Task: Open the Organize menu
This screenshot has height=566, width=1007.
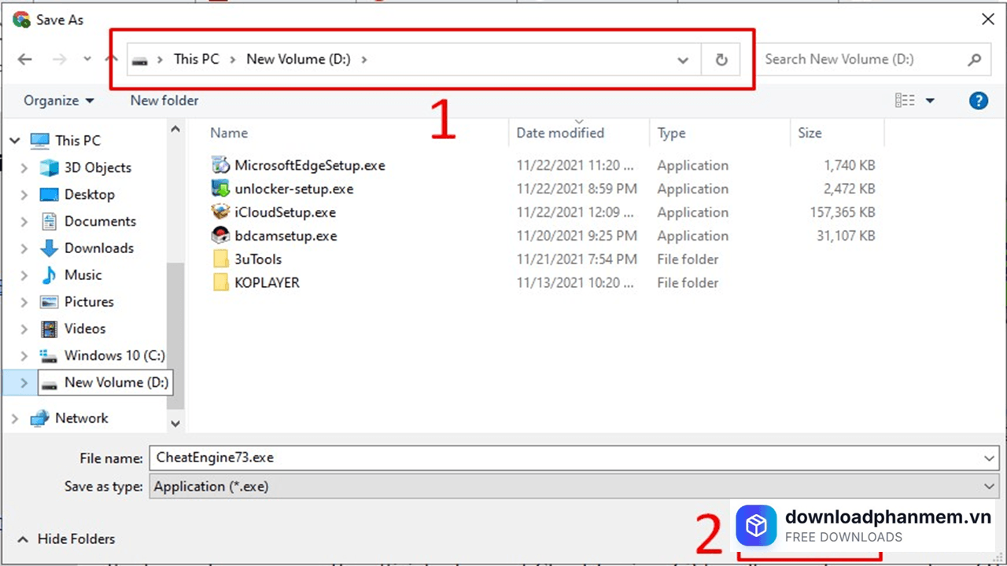Action: tap(59, 101)
